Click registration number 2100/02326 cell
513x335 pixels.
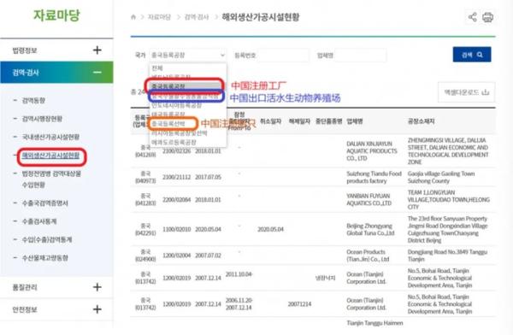click(x=176, y=151)
